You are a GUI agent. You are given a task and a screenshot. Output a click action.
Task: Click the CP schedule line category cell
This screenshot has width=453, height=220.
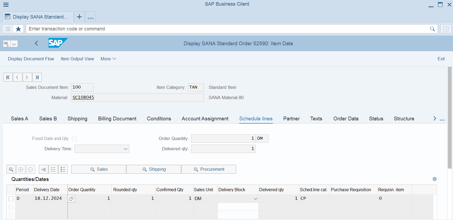(x=315, y=198)
